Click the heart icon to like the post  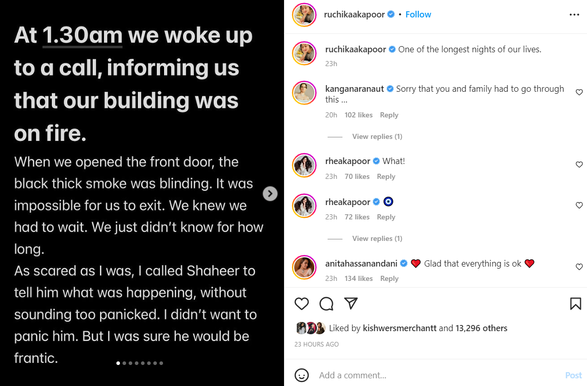(x=301, y=304)
